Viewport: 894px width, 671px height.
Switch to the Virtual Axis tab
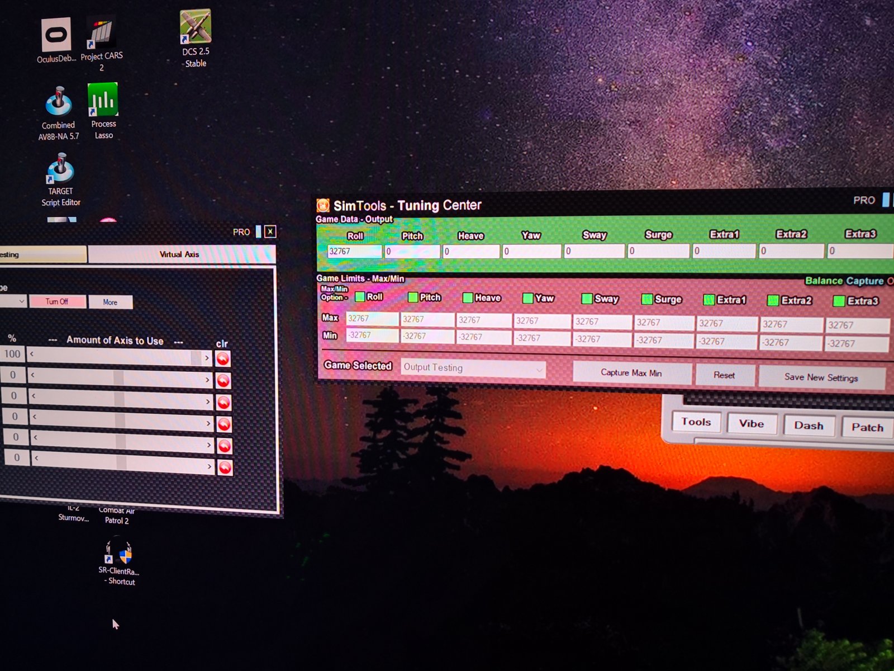(x=181, y=254)
